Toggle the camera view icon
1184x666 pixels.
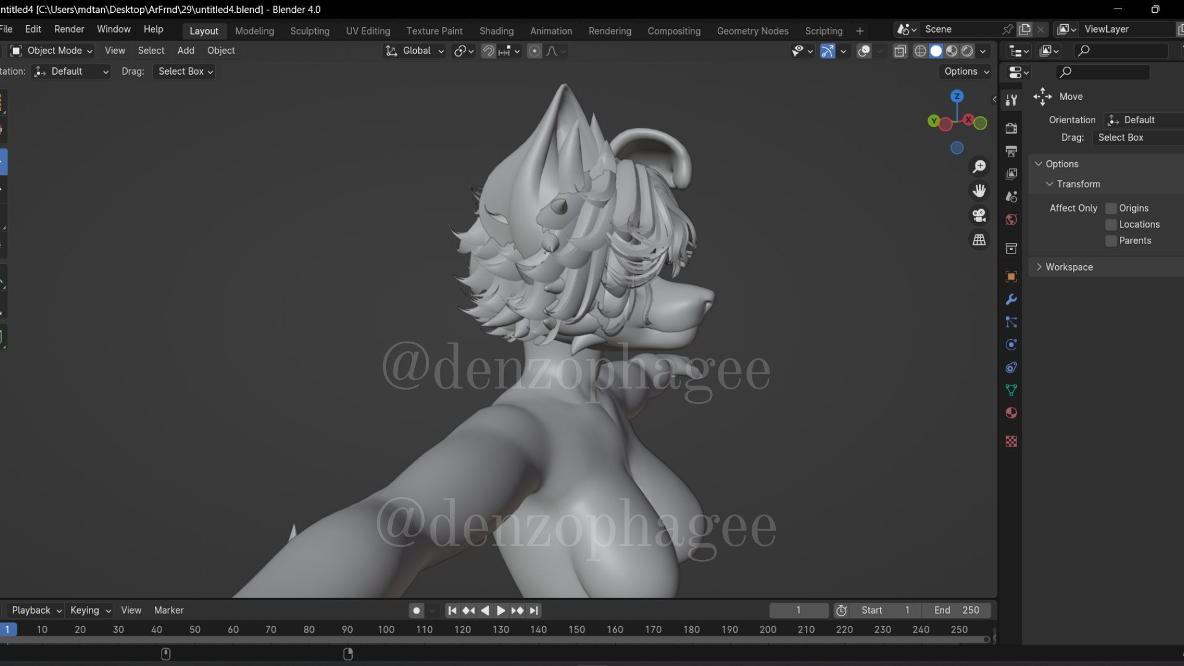[979, 215]
